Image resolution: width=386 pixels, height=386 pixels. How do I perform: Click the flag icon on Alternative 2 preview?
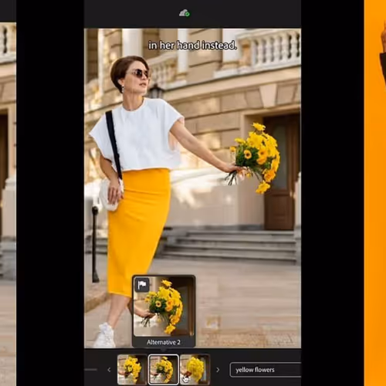(142, 285)
